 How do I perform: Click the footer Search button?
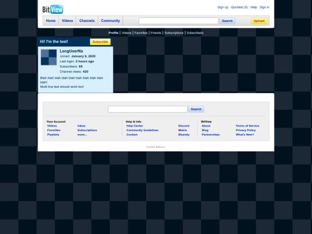click(196, 109)
